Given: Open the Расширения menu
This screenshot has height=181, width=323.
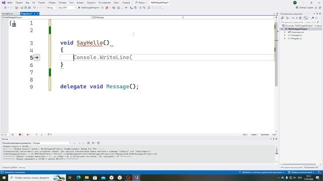Looking at the screenshot, I should pyautogui.click(x=104, y=3).
